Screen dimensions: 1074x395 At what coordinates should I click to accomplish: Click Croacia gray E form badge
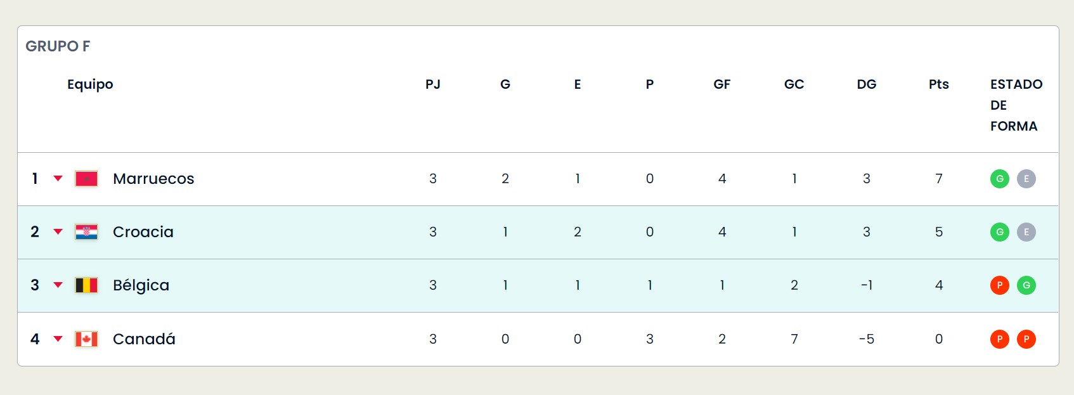[1026, 232]
